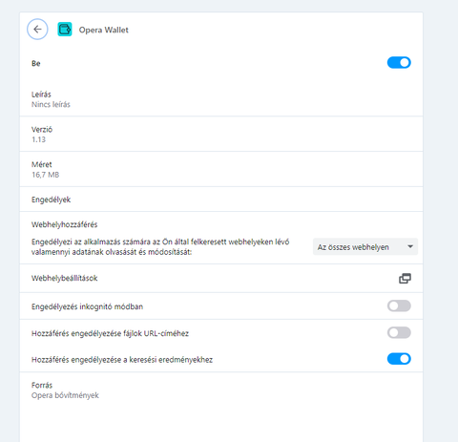Click the 'Be' label text
The image size is (458, 442).
click(x=36, y=63)
